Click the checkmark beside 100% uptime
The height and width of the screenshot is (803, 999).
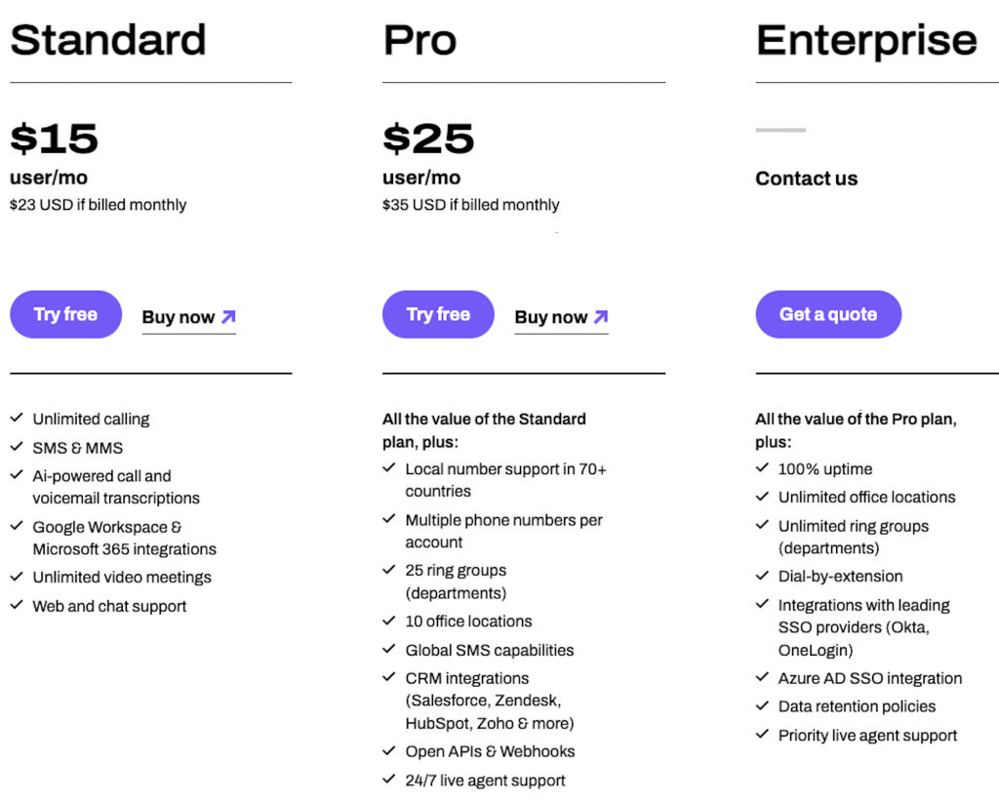pos(763,468)
